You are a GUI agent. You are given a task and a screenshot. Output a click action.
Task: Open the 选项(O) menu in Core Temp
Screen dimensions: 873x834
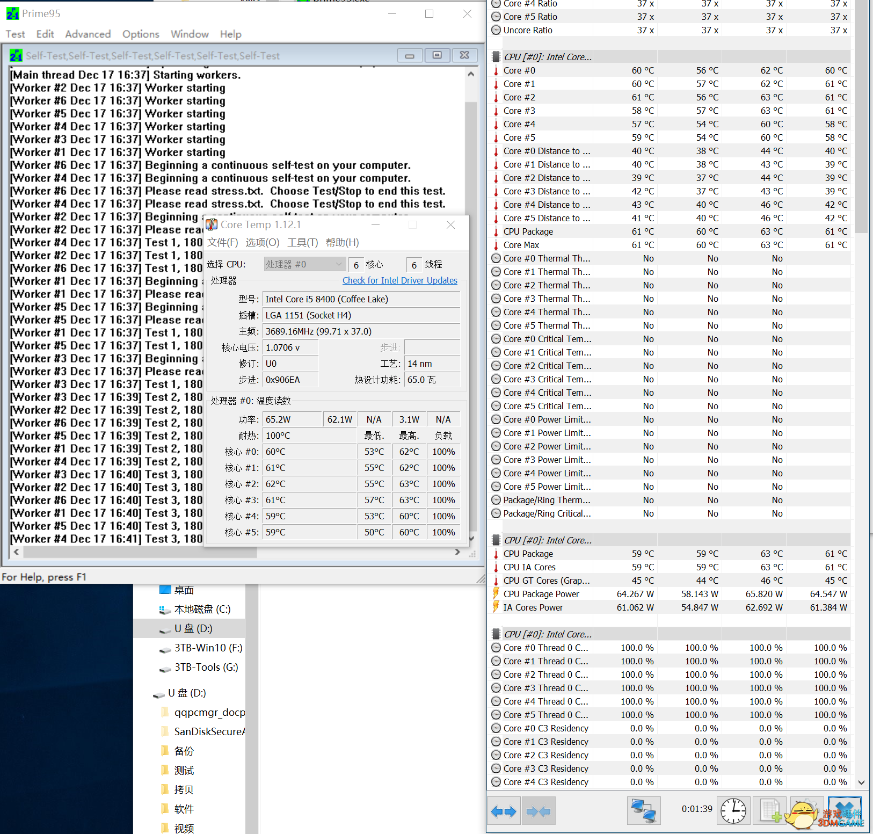click(263, 242)
